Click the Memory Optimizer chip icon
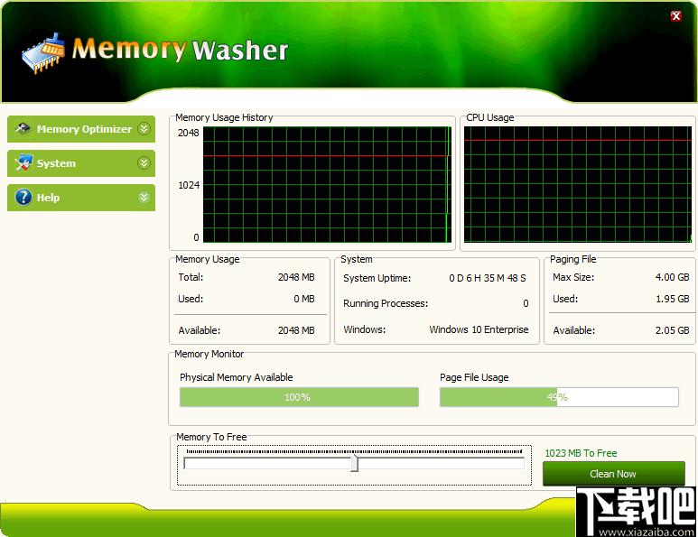 23,129
